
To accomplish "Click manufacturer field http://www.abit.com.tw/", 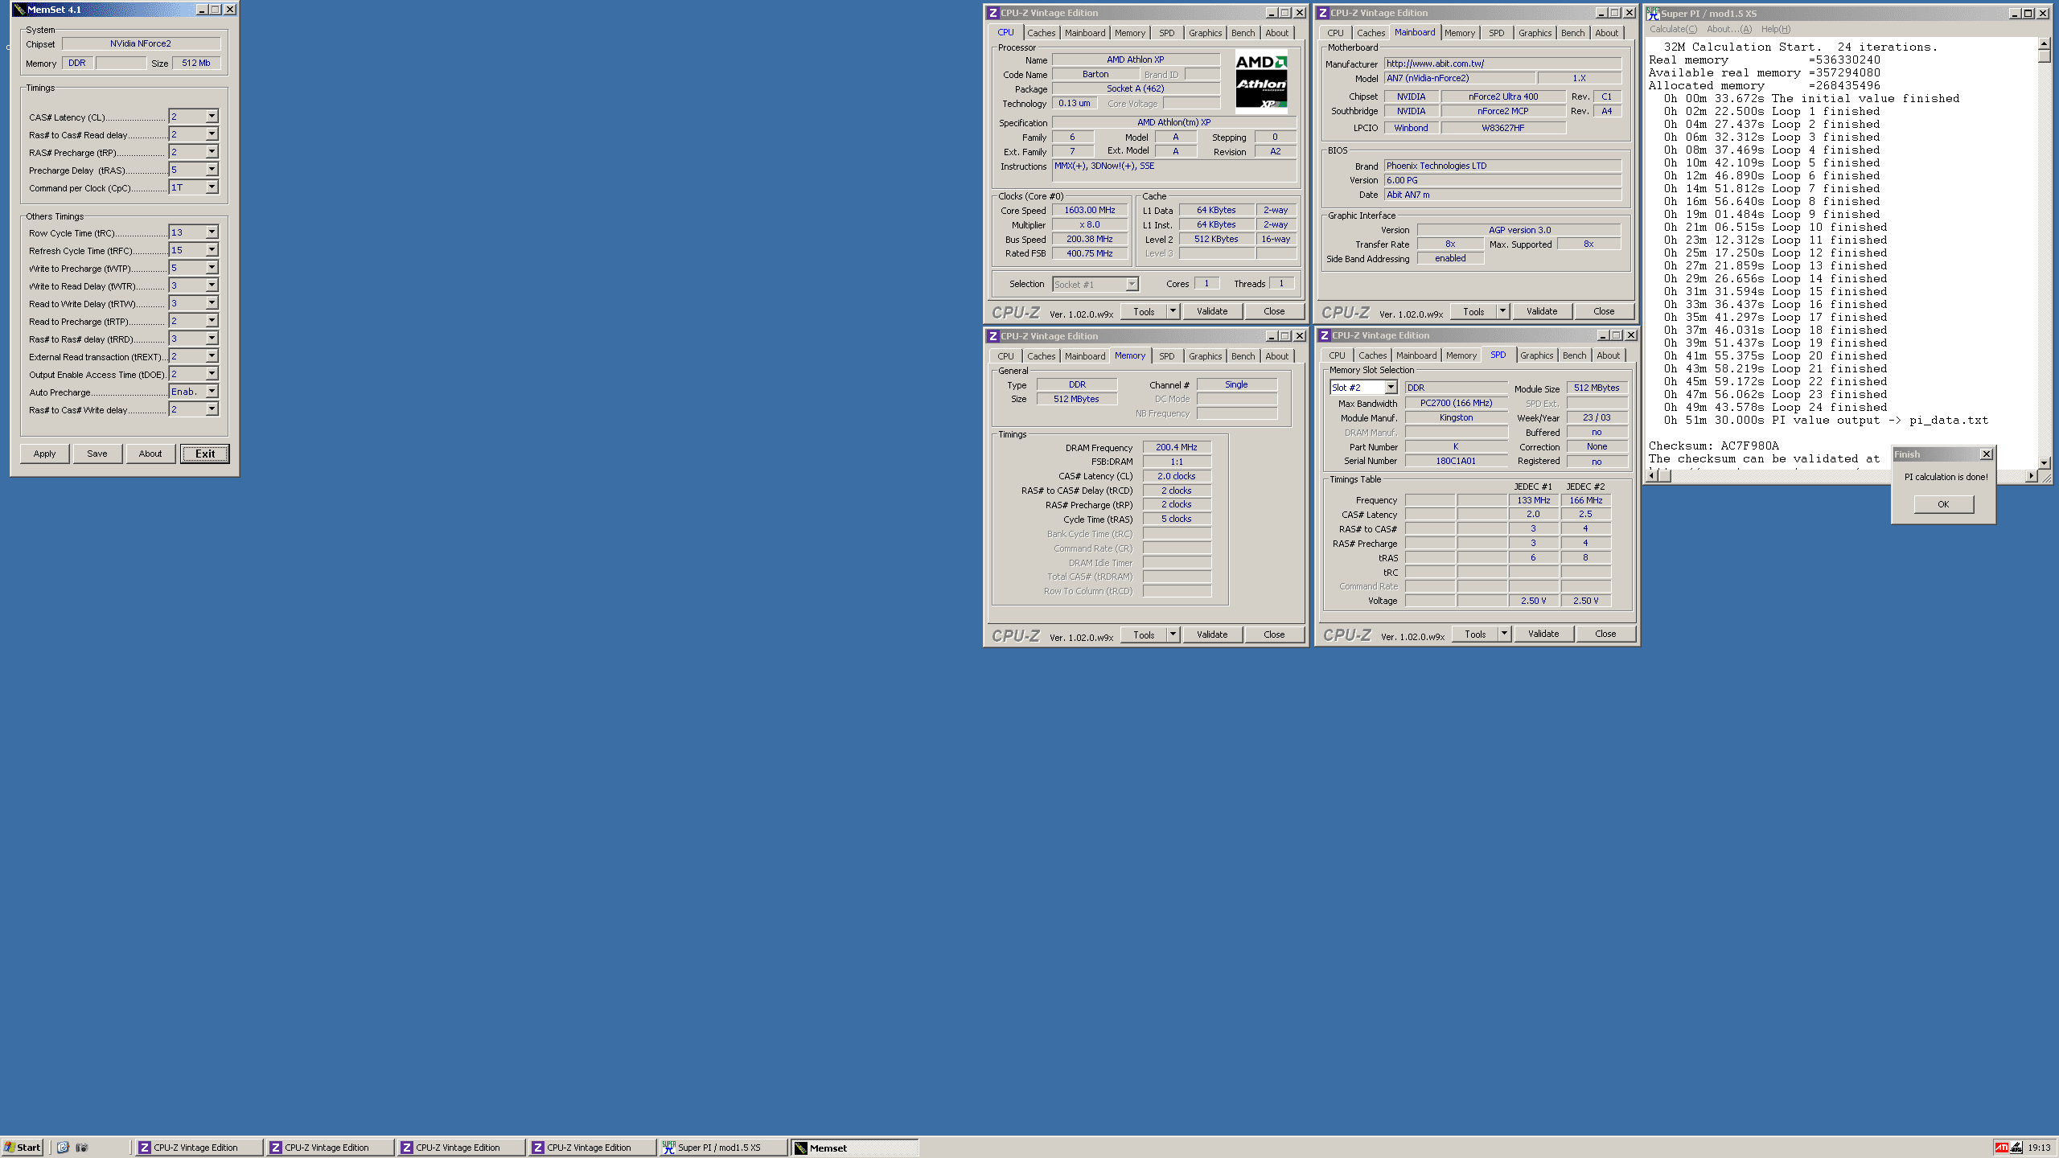I will pos(1502,64).
